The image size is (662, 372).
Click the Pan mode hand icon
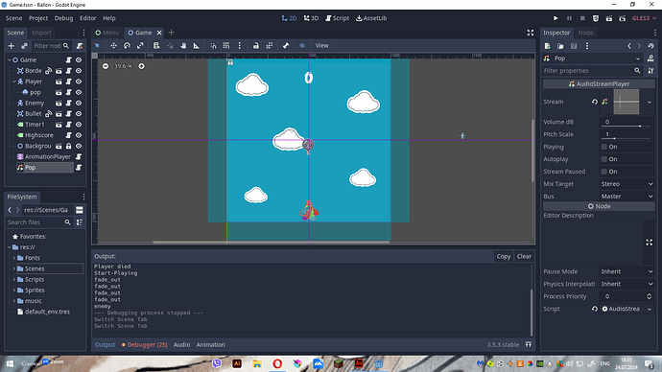pyautogui.click(x=183, y=46)
